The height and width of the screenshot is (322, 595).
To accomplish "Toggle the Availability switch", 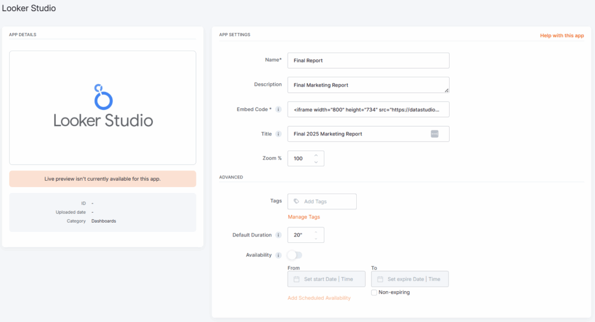I will pyautogui.click(x=295, y=255).
